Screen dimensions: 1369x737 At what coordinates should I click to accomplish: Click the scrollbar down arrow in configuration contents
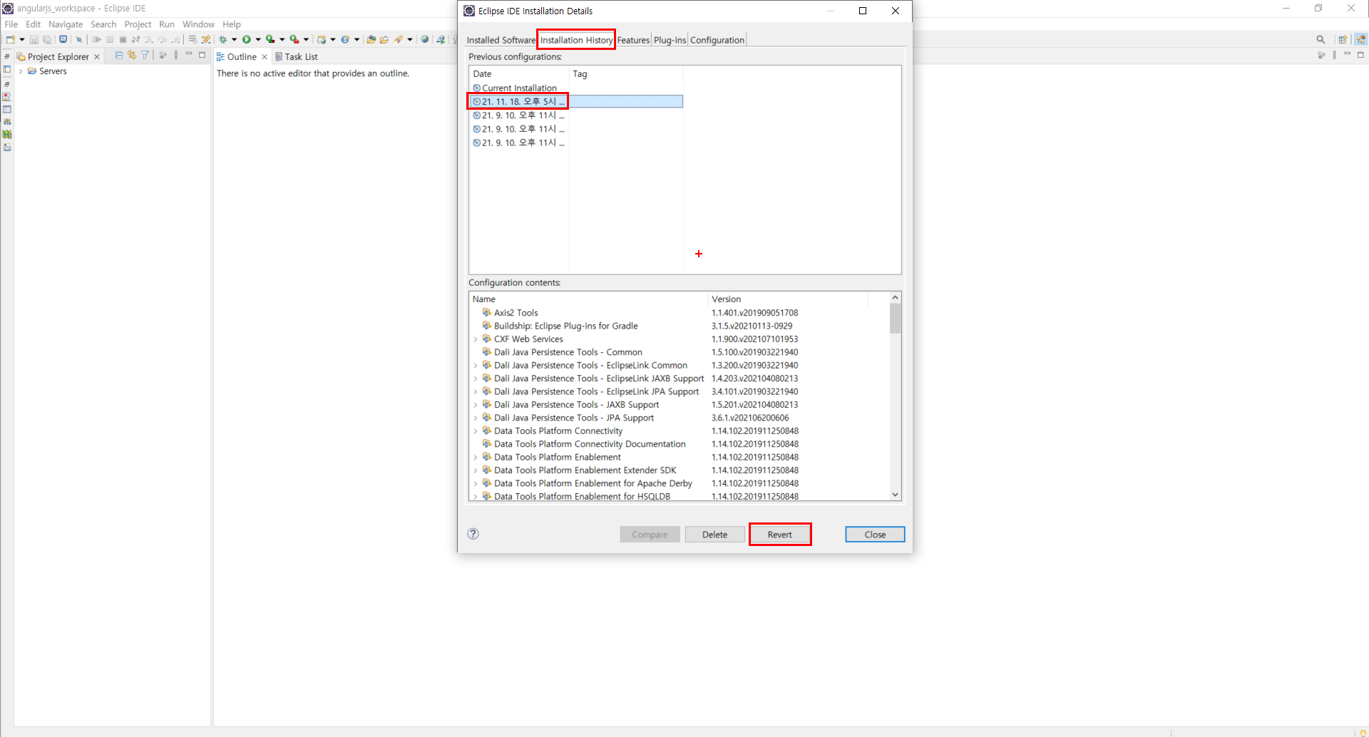[895, 495]
